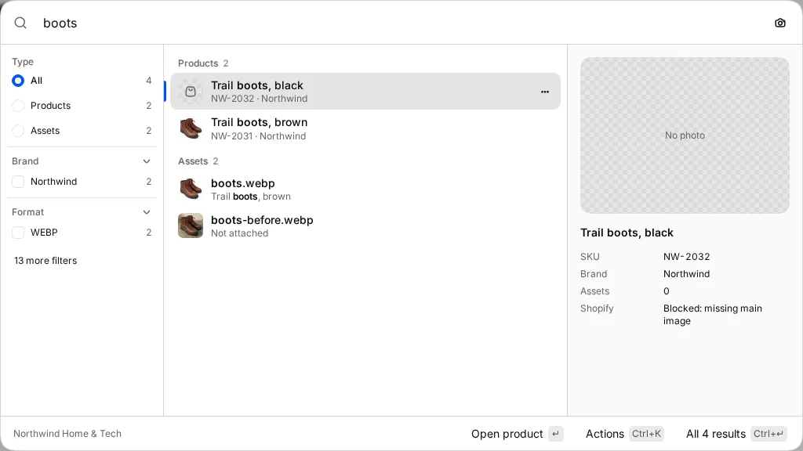Click the Trail boots, brown product thumbnail

coord(191,129)
